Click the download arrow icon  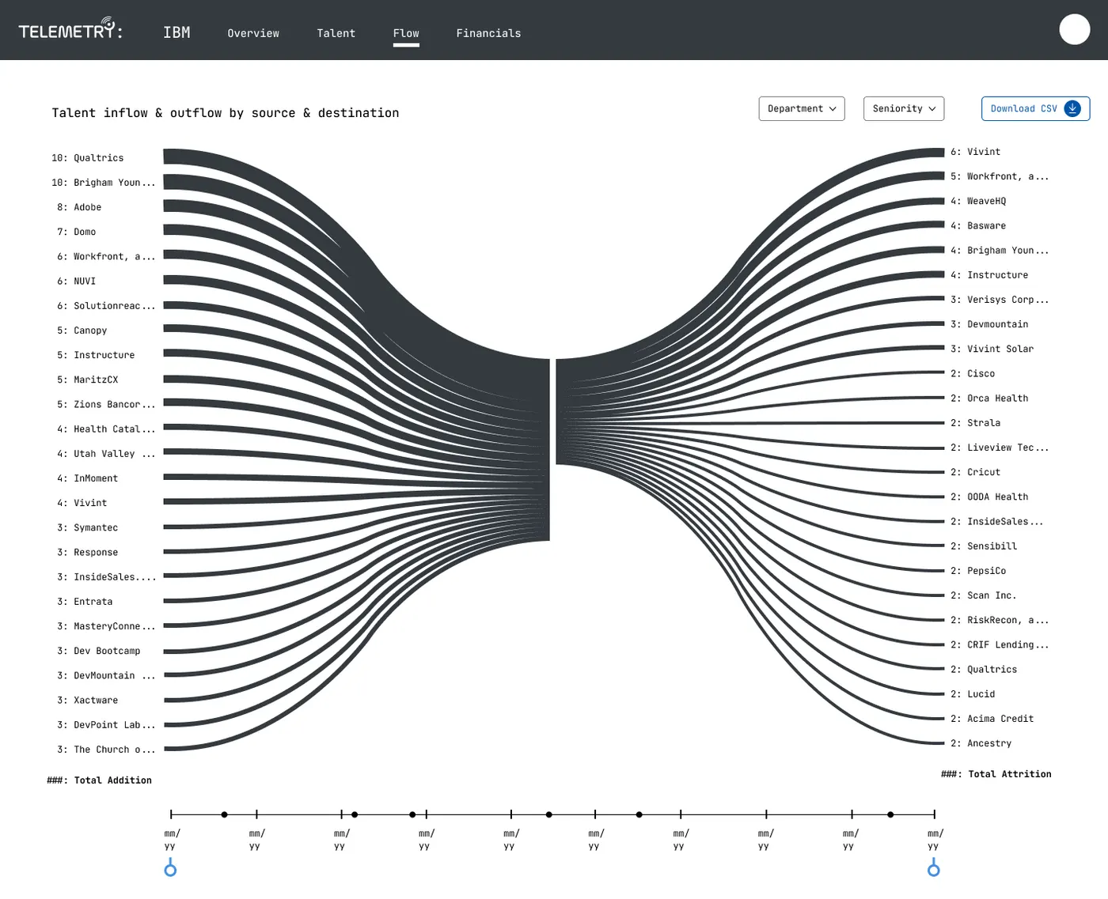coord(1072,108)
